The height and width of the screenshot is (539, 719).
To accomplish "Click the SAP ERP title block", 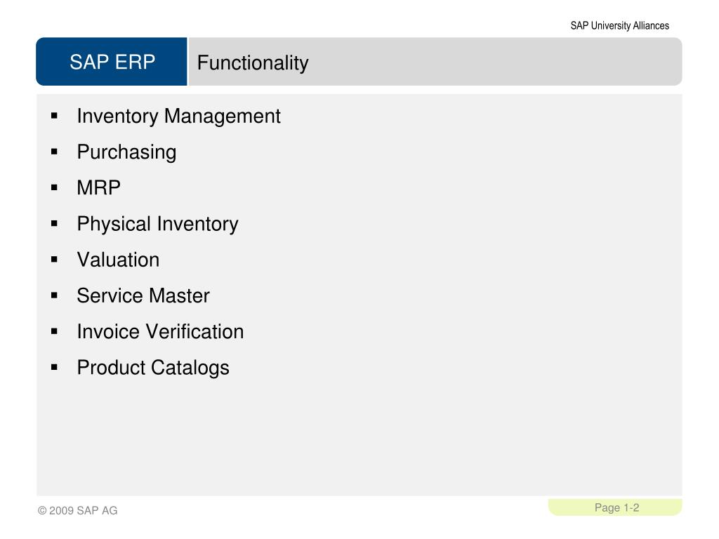I will point(112,62).
